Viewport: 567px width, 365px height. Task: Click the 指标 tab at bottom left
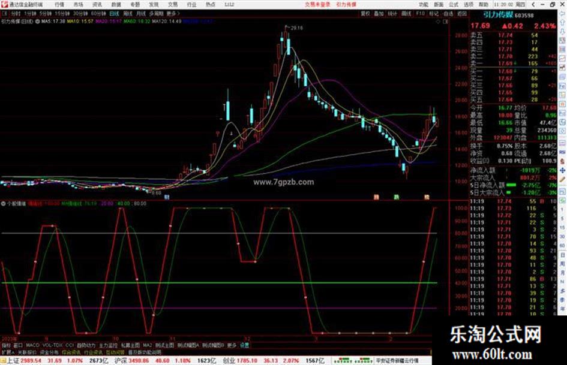coord(6,345)
